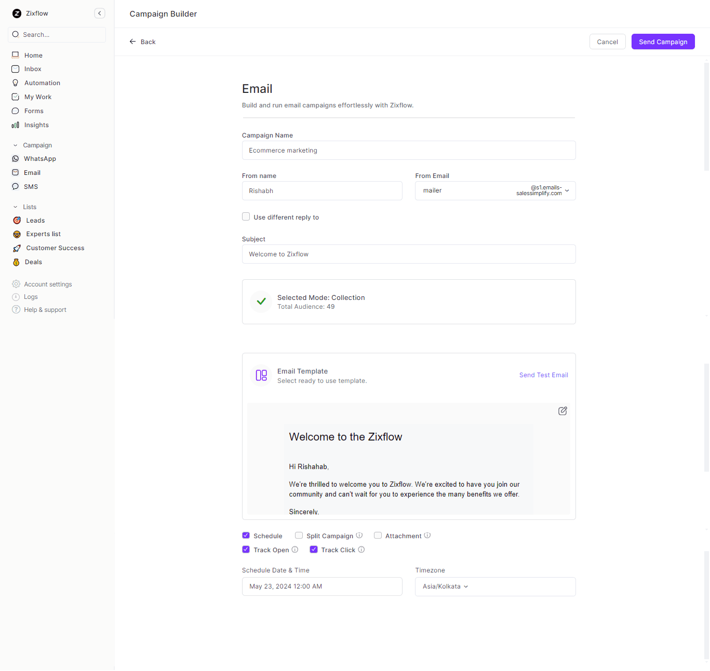Collapse the sidebar with the chevron button

[x=99, y=13]
